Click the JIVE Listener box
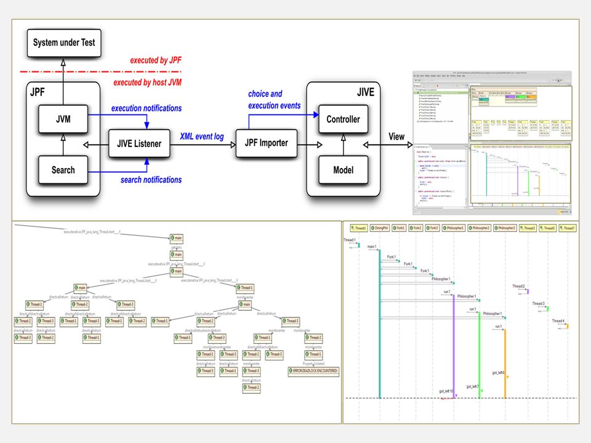The width and height of the screenshot is (591, 443). pos(139,143)
